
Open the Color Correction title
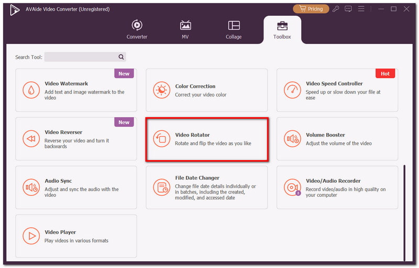click(x=195, y=86)
